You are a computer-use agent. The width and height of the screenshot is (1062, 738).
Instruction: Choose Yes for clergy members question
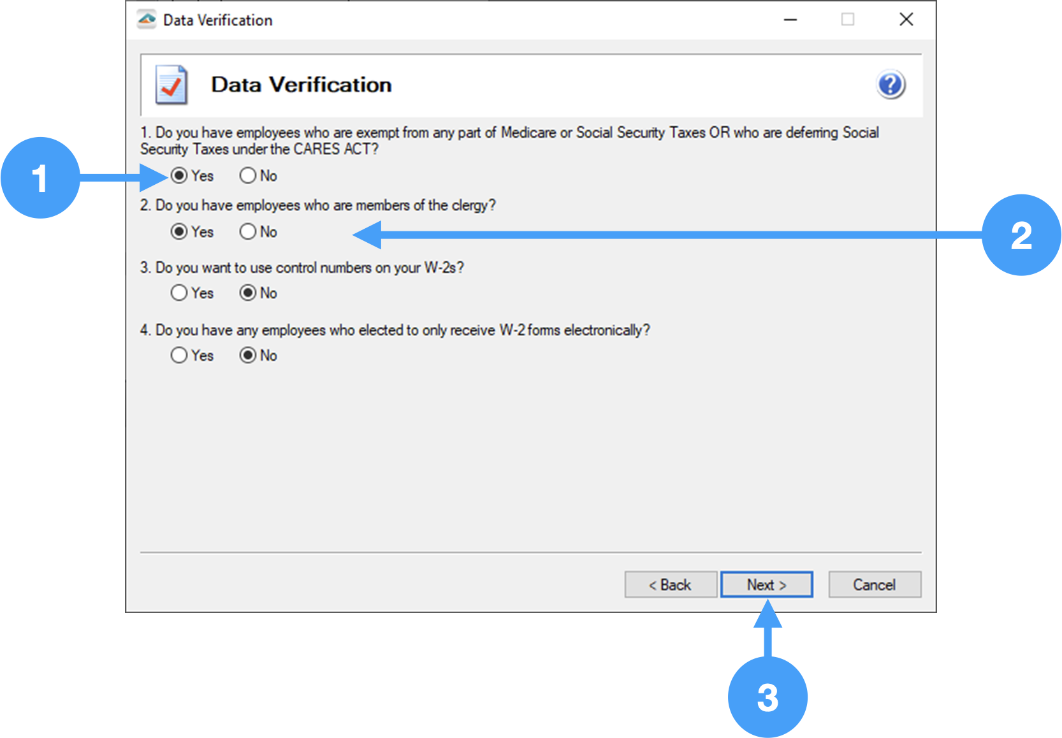tap(179, 231)
